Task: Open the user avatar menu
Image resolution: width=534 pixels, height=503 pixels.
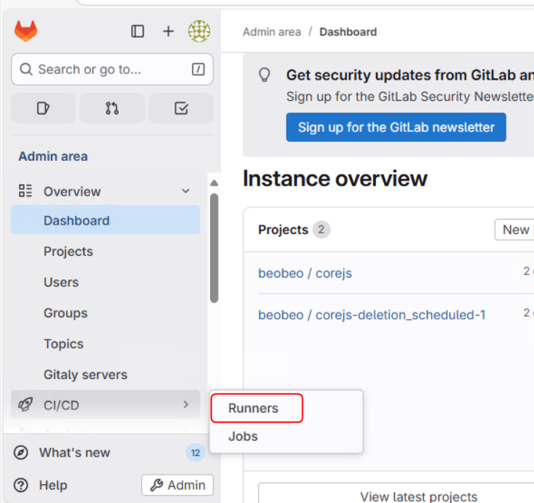Action: [x=199, y=31]
